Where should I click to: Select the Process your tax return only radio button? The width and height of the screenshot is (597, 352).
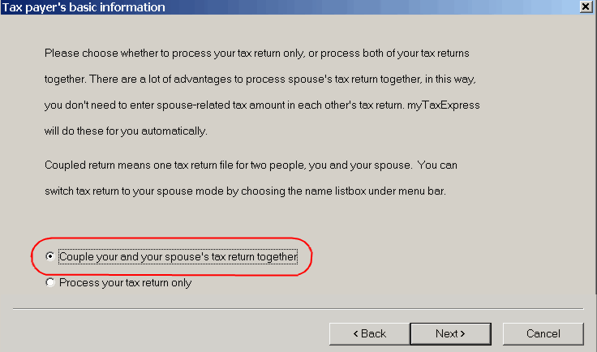coord(51,283)
